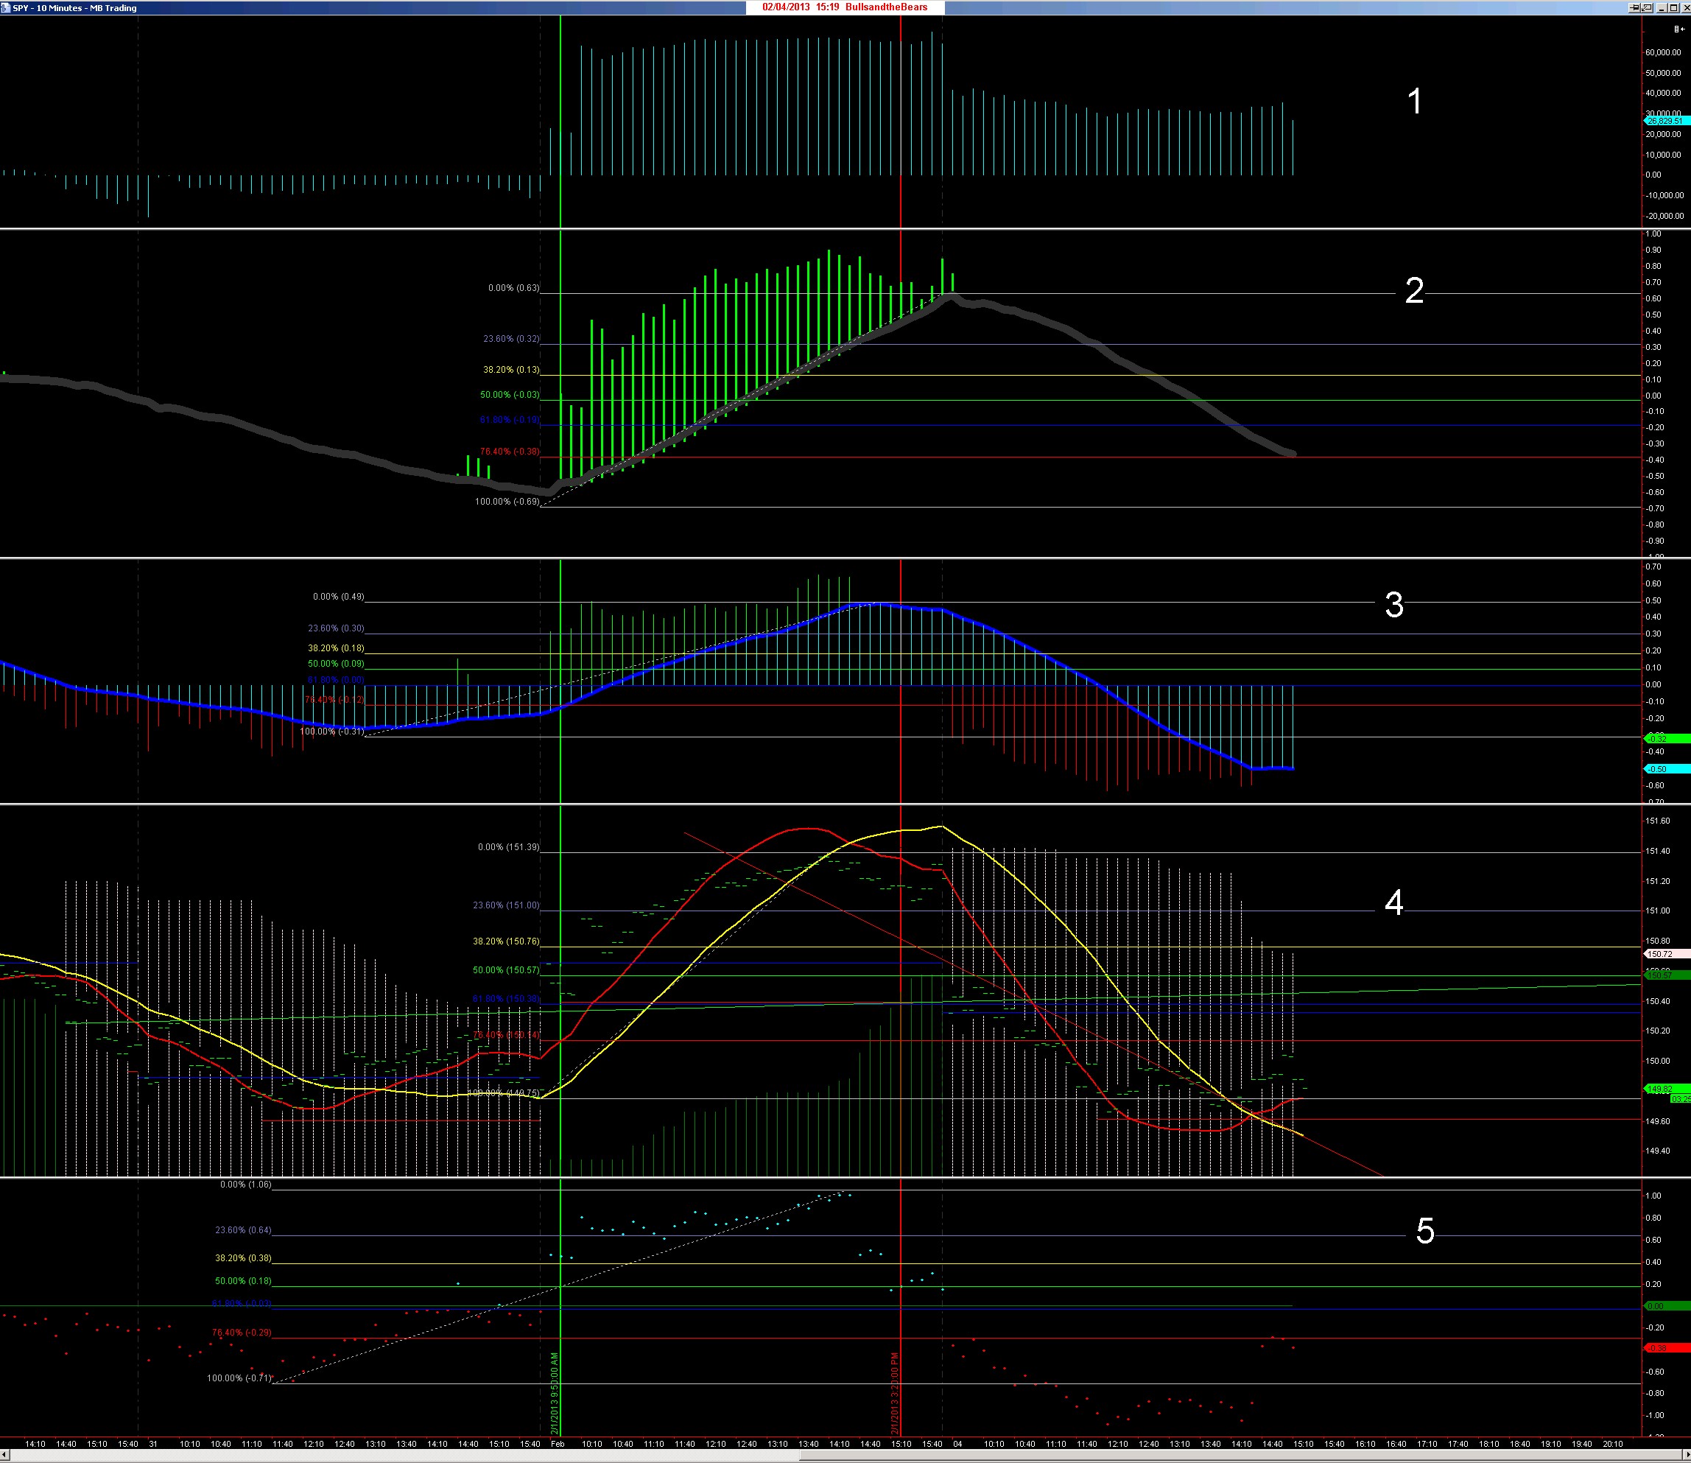Image resolution: width=1691 pixels, height=1463 pixels.
Task: Maximize the SPY chart window
Action: coord(1674,8)
